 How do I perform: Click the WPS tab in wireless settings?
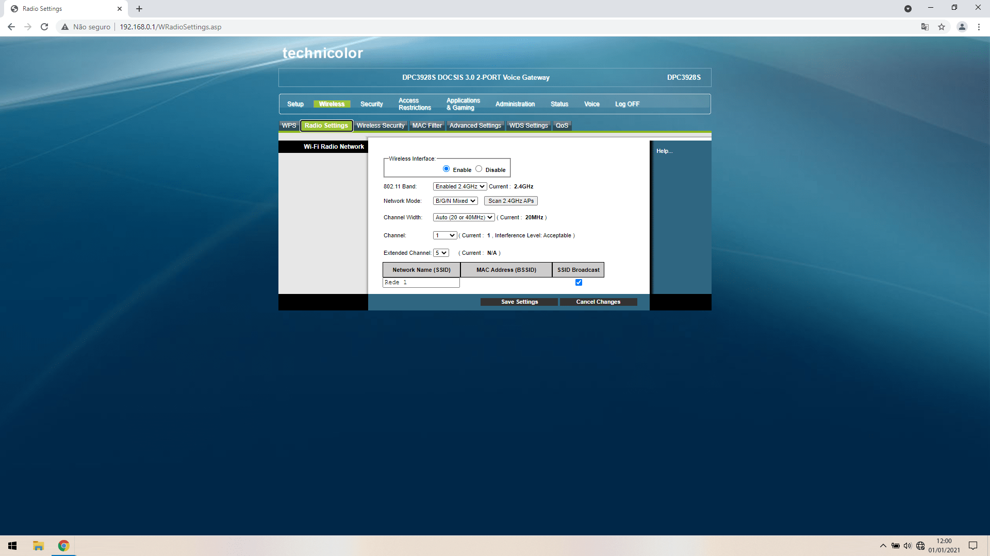pyautogui.click(x=288, y=125)
